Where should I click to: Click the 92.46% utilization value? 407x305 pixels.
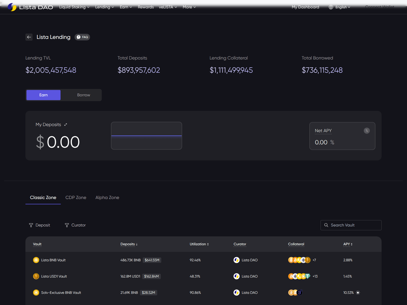tap(195, 260)
